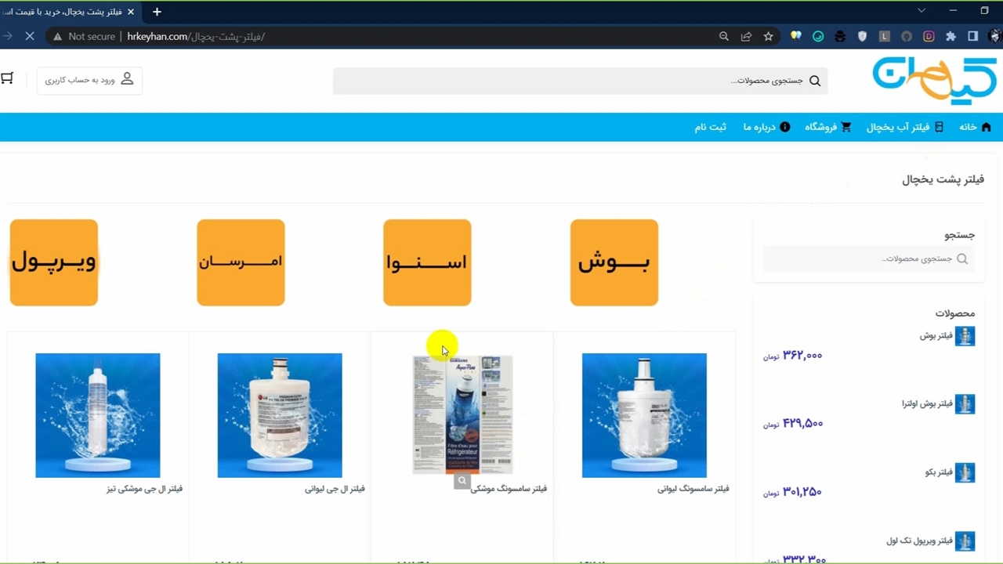Open the browser extensions puzzle icon
The image size is (1003, 564).
tap(950, 36)
